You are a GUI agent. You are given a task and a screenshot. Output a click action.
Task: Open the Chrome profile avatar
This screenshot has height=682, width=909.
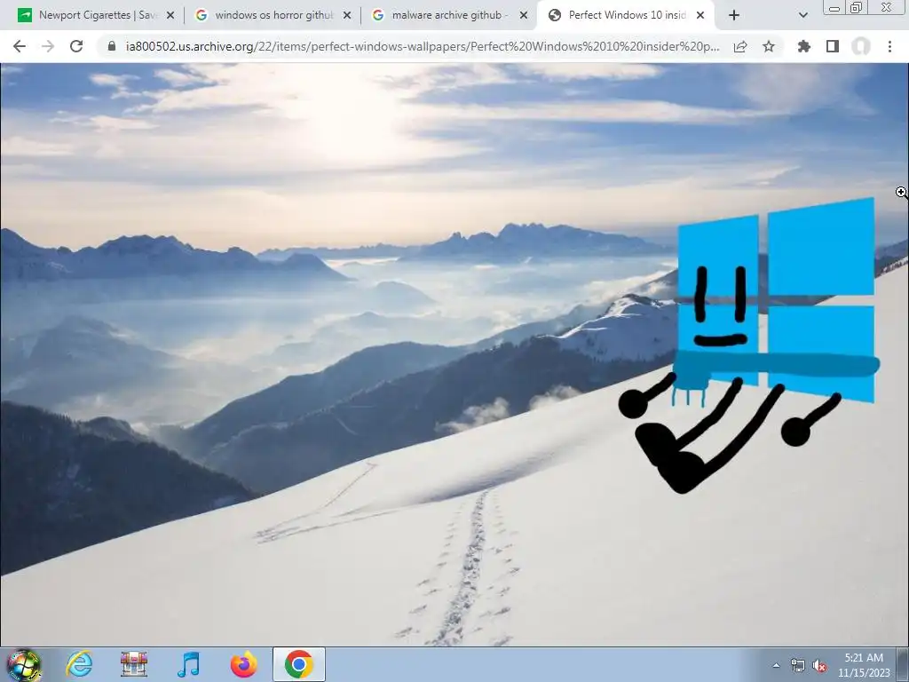861,46
